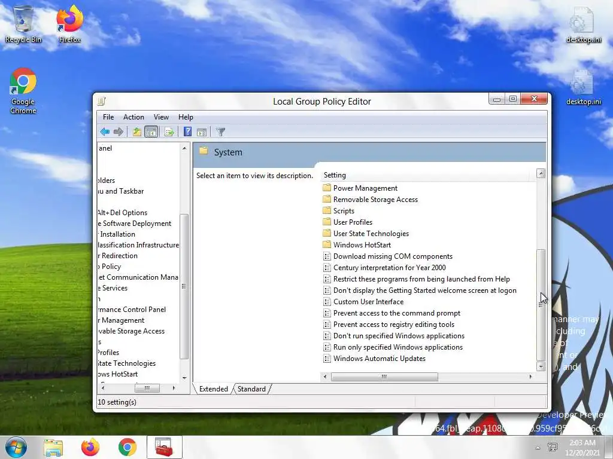Click the settings list scroll-right arrow

[530, 377]
